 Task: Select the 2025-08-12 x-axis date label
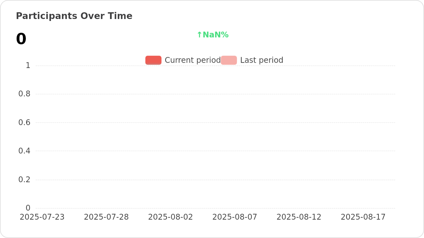[x=299, y=217]
